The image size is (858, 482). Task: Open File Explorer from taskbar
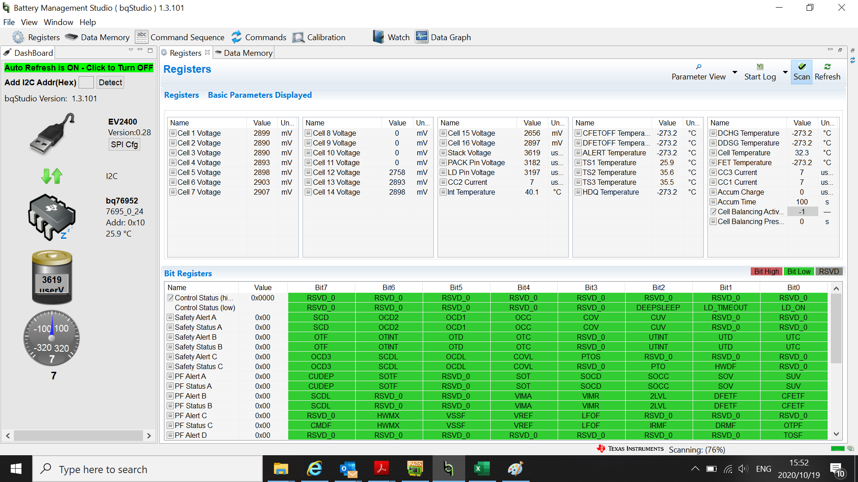tap(281, 469)
